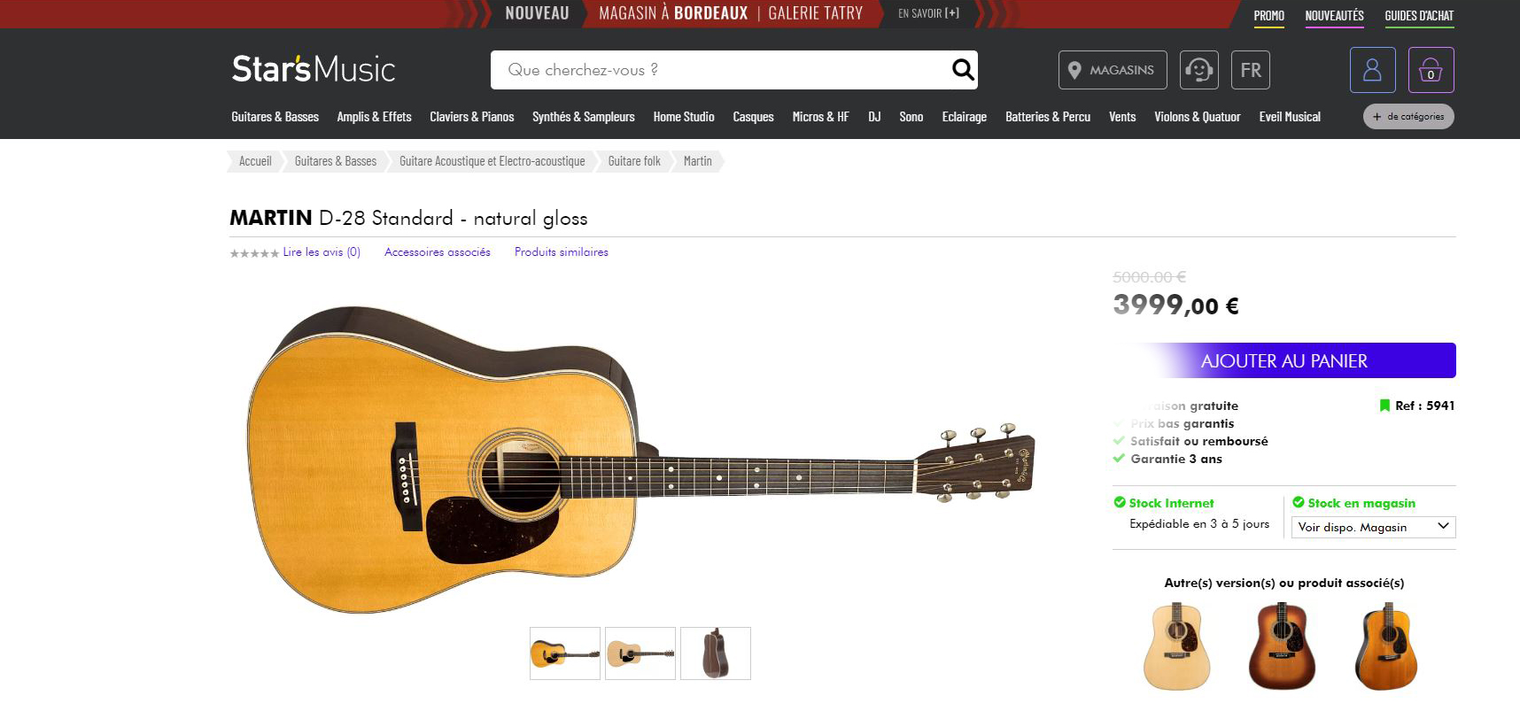
Task: Select the guitar back view thumbnail
Action: tap(715, 653)
